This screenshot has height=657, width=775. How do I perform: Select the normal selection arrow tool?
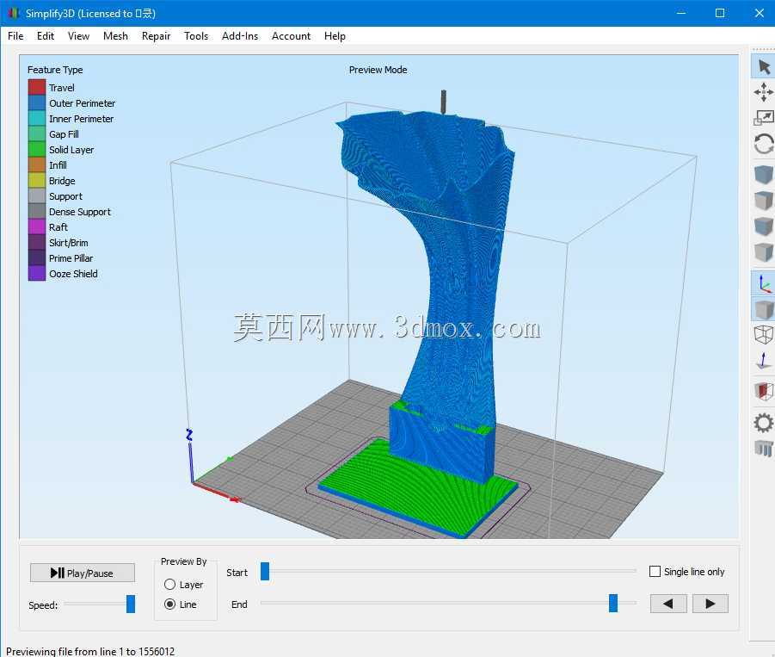764,67
